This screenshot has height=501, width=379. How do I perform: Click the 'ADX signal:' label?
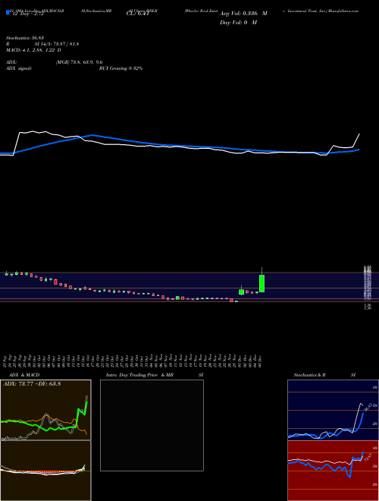point(19,68)
